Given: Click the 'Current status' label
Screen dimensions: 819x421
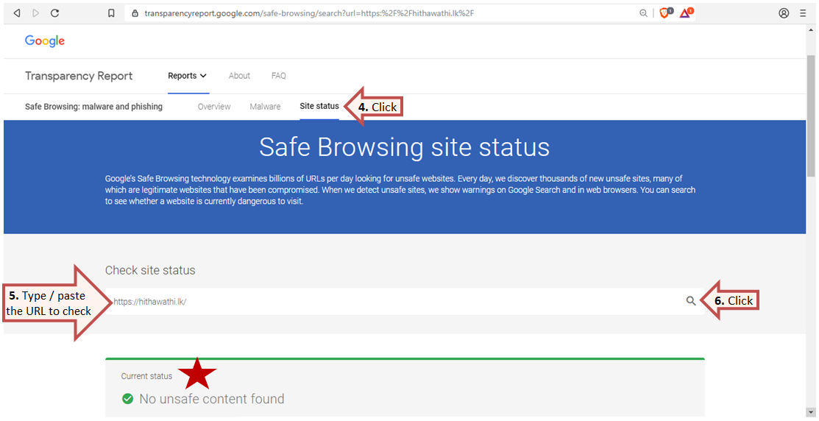Looking at the screenshot, I should coord(146,376).
